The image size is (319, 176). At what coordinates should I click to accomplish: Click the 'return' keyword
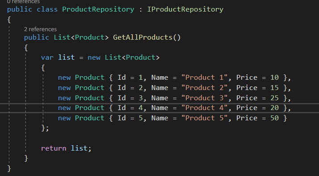coord(54,148)
